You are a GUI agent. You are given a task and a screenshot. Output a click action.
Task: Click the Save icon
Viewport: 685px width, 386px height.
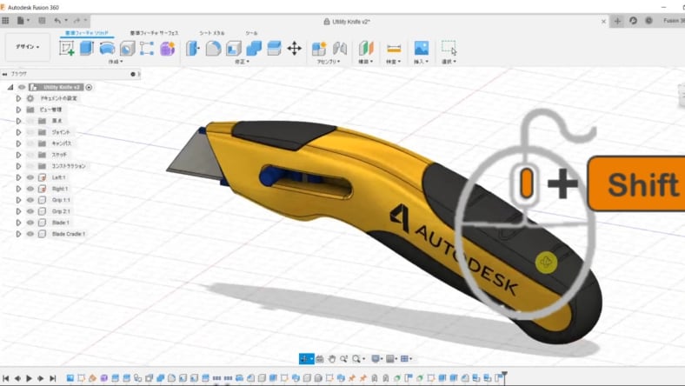(x=42, y=21)
